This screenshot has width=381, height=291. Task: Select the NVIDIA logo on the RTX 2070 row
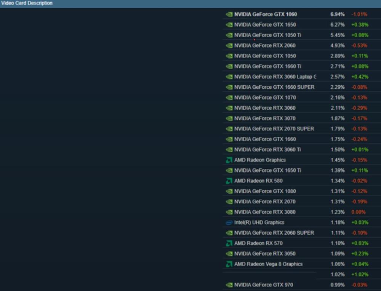229,201
